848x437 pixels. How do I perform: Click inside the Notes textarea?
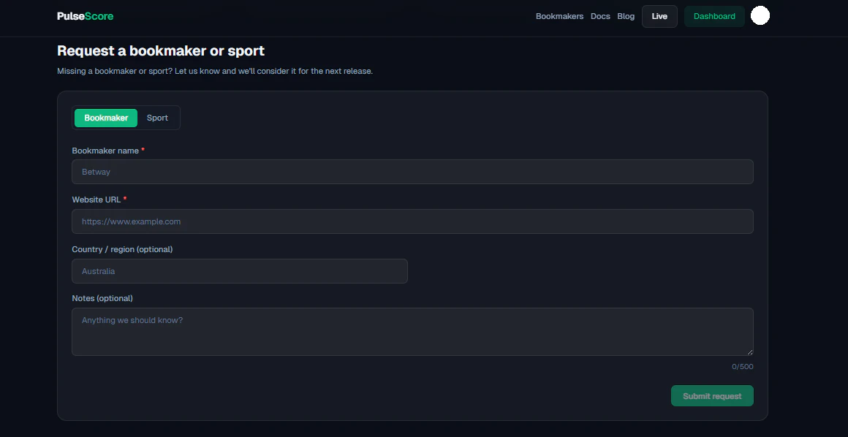tap(412, 331)
